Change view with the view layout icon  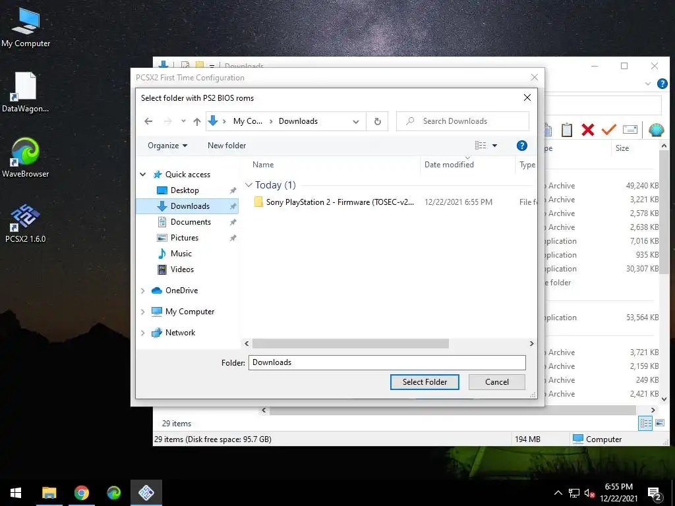(481, 146)
